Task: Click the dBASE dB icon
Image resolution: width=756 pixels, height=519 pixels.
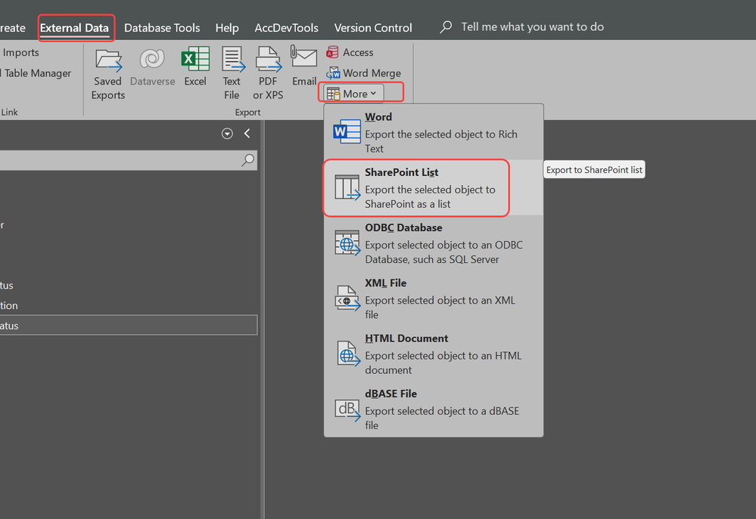Action: tap(347, 409)
